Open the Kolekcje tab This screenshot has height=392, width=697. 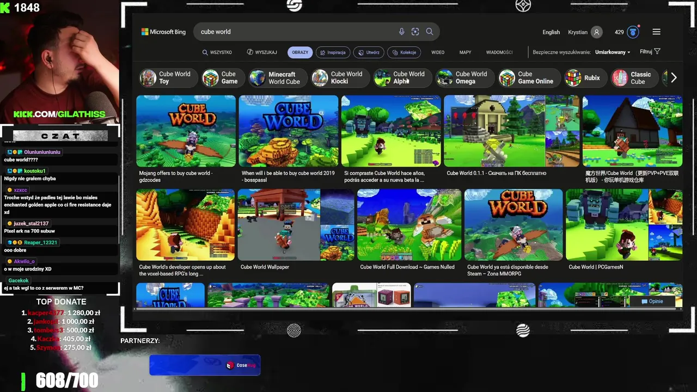coord(404,52)
